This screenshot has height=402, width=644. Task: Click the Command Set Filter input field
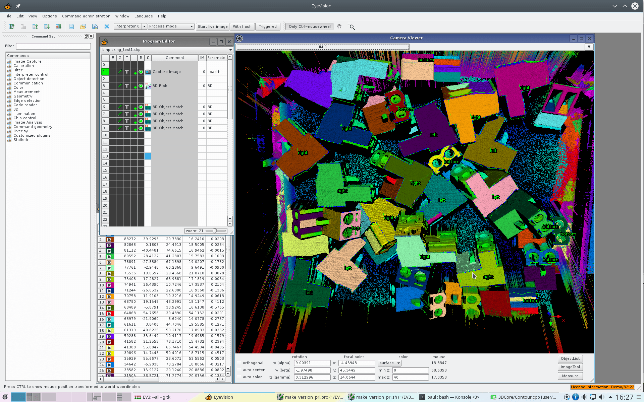(x=53, y=46)
